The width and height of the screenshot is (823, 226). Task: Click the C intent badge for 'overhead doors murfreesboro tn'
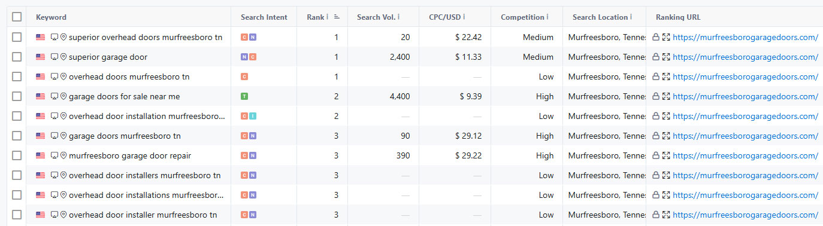244,77
